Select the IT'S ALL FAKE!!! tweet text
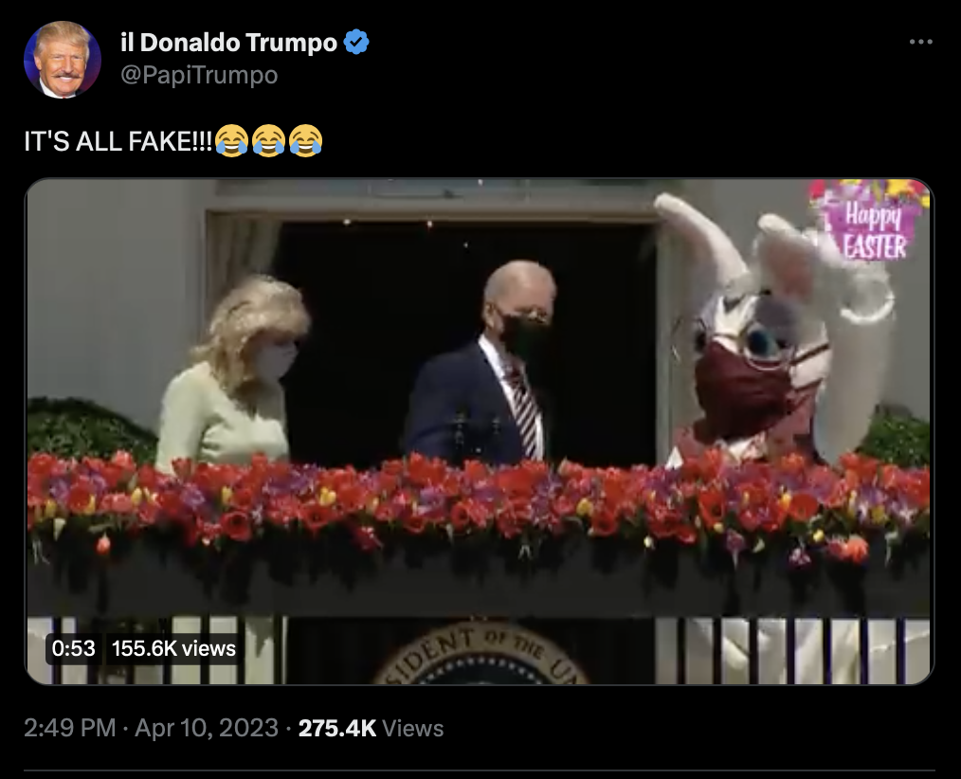Viewport: 961px width, 779px height. 118,141
